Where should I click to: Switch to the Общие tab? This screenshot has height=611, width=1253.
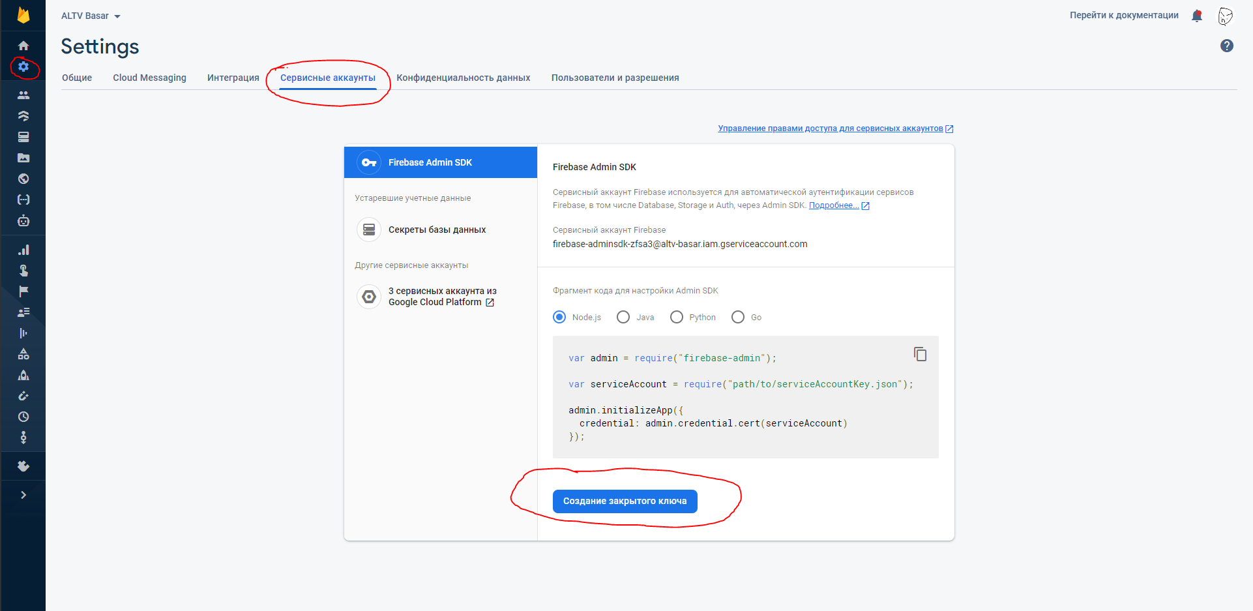pos(77,78)
